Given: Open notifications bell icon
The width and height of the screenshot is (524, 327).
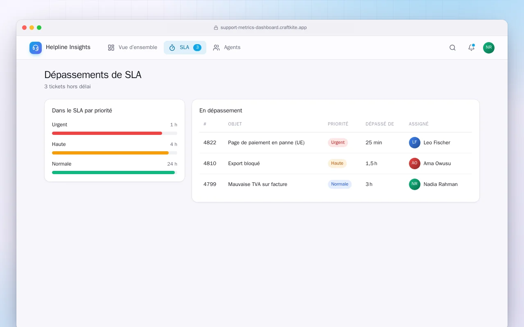Looking at the screenshot, I should pos(471,47).
